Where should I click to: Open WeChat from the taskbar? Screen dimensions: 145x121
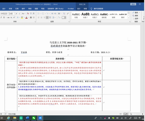(34, 118)
